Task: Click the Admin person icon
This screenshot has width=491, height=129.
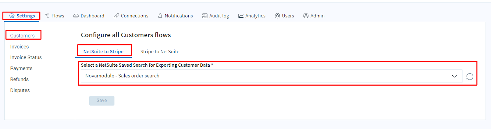Action: [x=306, y=16]
